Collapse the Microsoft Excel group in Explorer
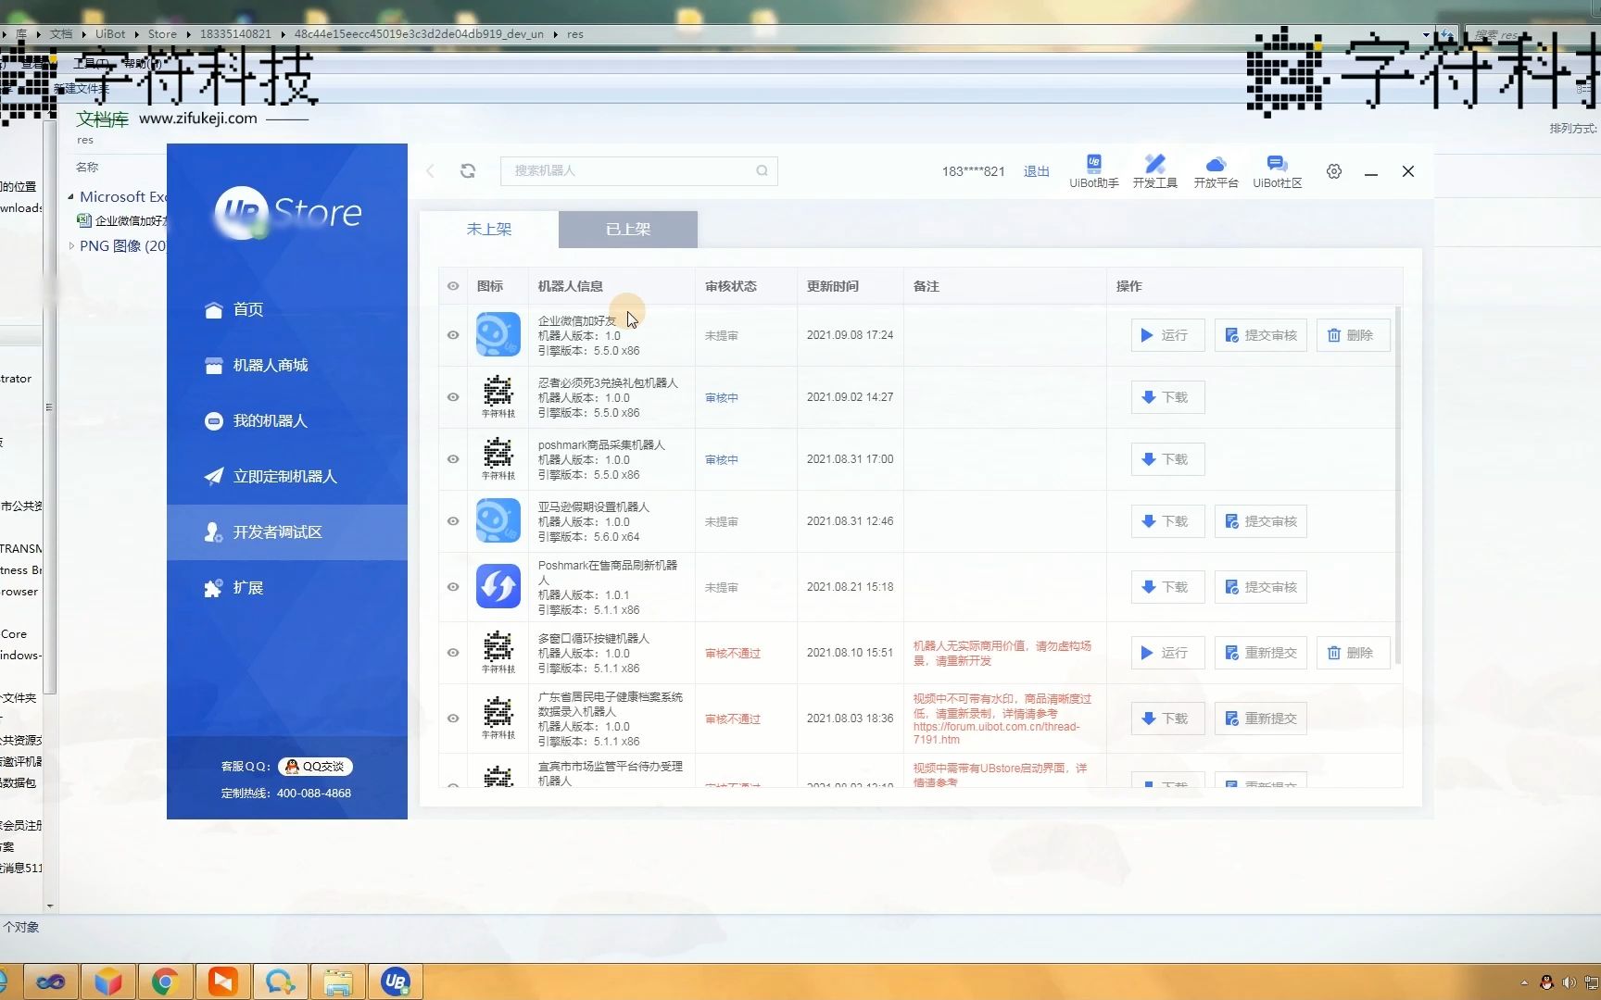The image size is (1601, 1000). pyautogui.click(x=70, y=197)
